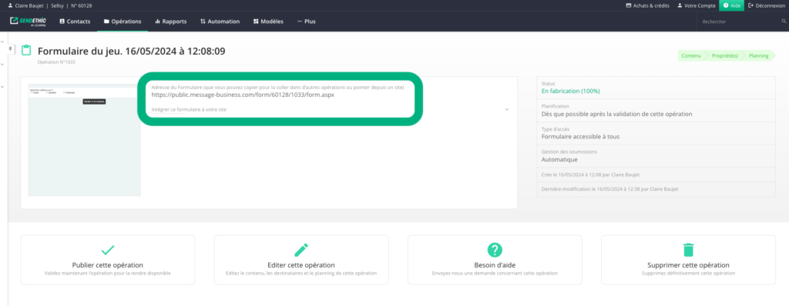Click the checkmark publish icon

108,250
